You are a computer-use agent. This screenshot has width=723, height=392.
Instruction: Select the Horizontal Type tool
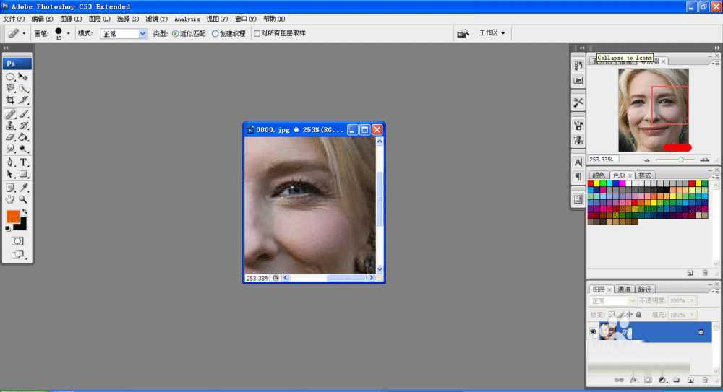pos(23,162)
